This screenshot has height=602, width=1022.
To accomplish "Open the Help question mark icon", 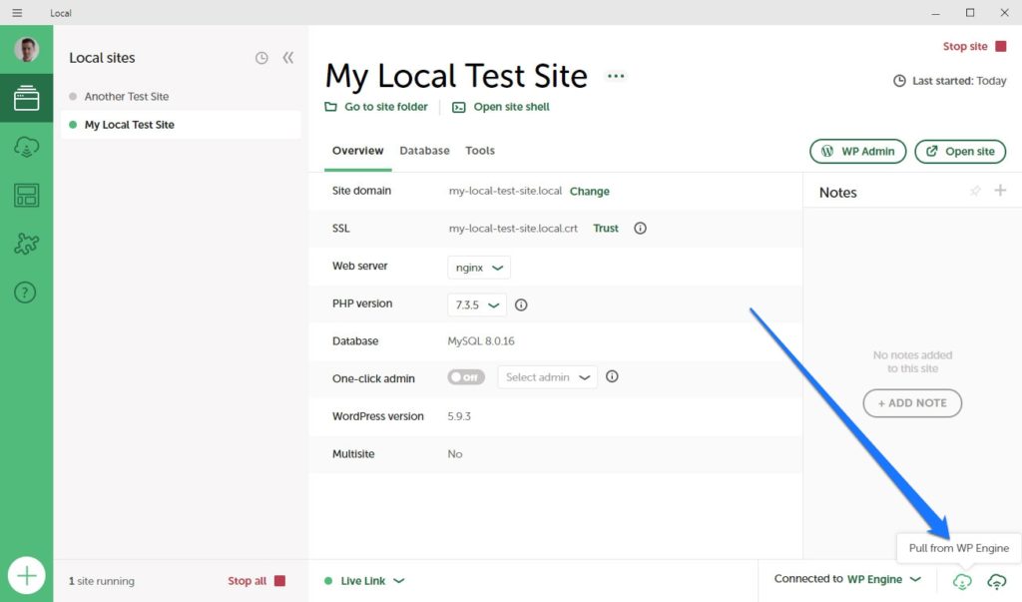I will click(26, 293).
